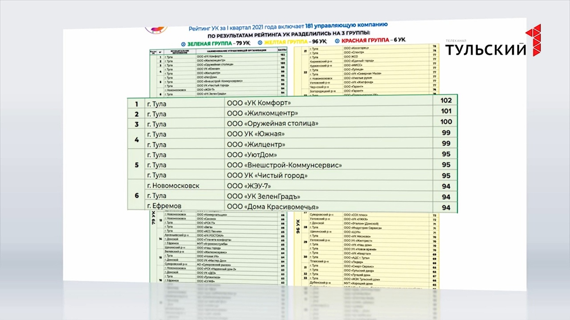Screen dimensions: 570x320
Task: Click 'г. Ефремов' in the Дома Красивомечья row
Action: tap(164, 206)
